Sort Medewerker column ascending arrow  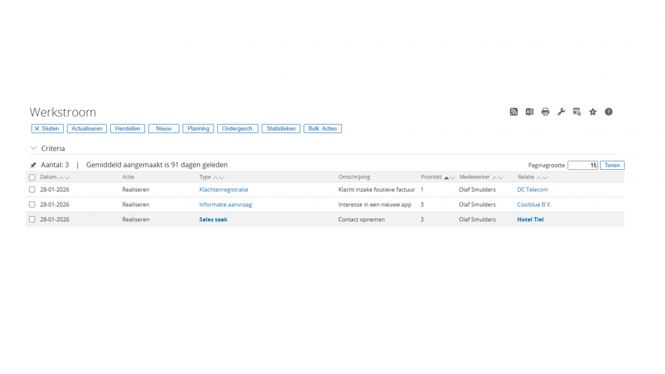pos(494,178)
